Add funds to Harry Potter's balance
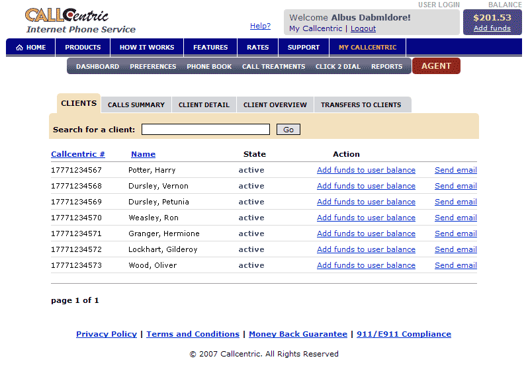This screenshot has height=381, width=528. point(366,170)
